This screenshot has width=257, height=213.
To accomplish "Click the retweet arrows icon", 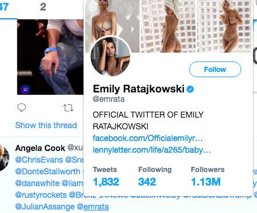I will click(x=68, y=108).
